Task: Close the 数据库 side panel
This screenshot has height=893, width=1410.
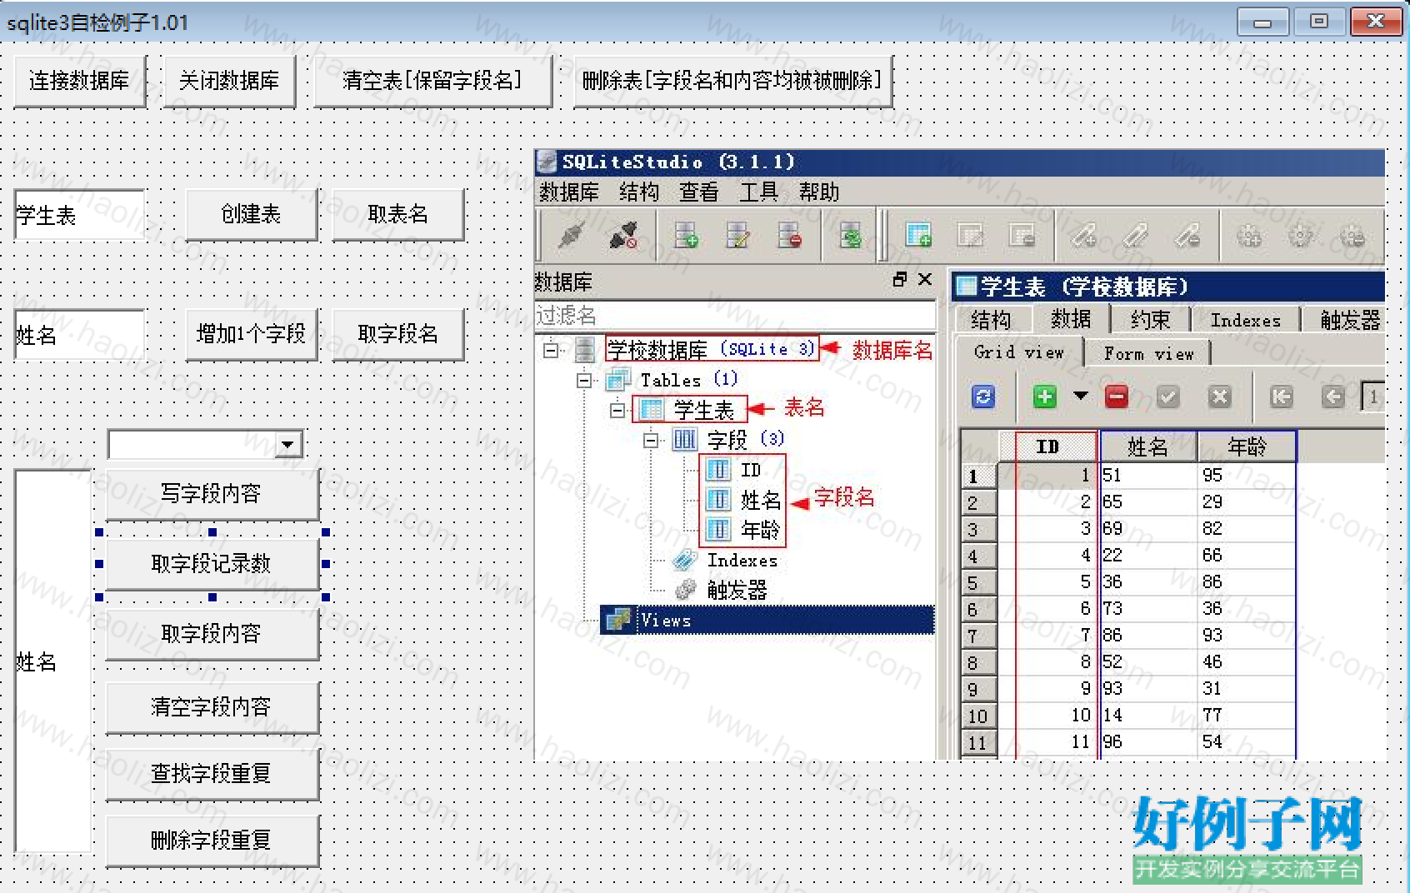Action: 925,280
